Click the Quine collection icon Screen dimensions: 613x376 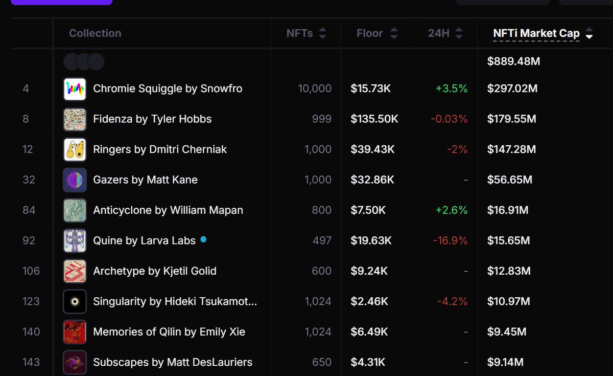[75, 240]
